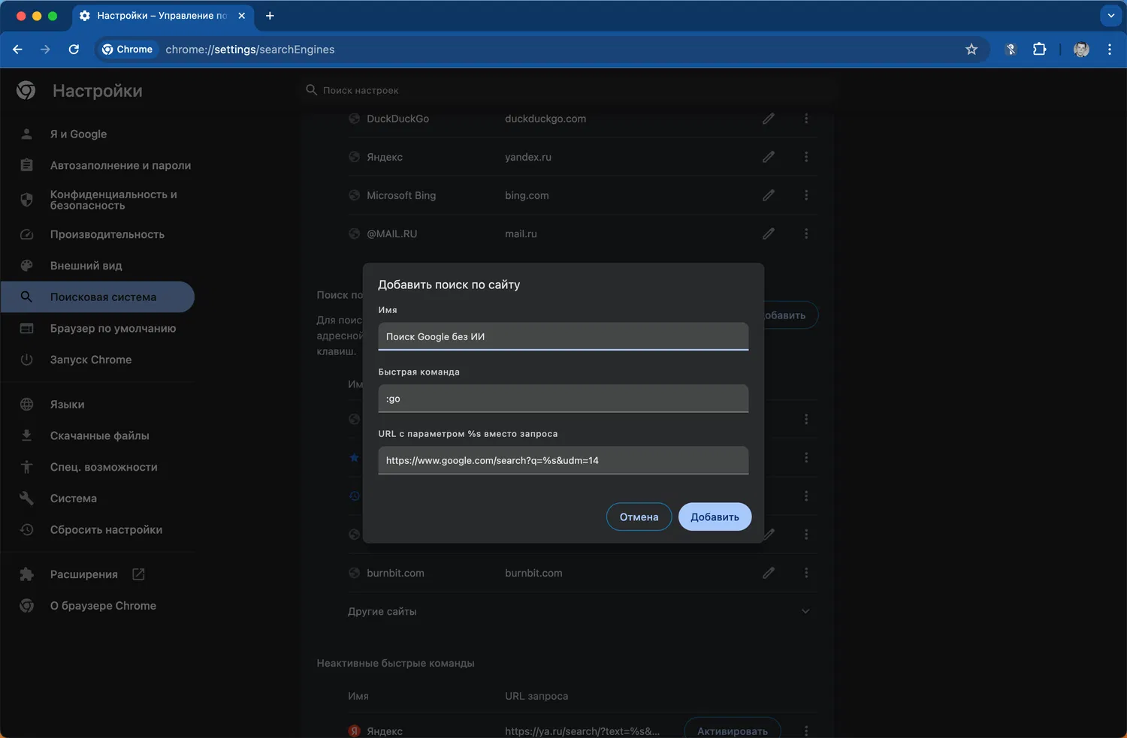Go to Запуск Chrome settings
Viewport: 1127px width, 738px height.
coord(98,360)
